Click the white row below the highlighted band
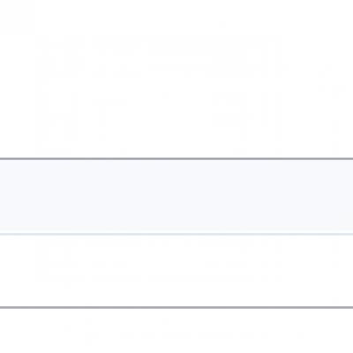 point(176,271)
